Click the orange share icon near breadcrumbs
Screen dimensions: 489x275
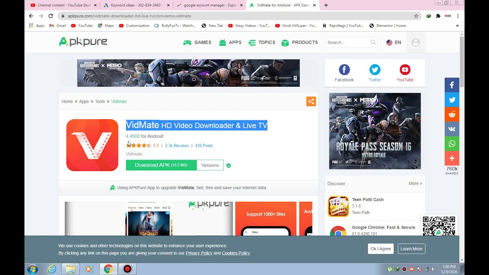[311, 101]
